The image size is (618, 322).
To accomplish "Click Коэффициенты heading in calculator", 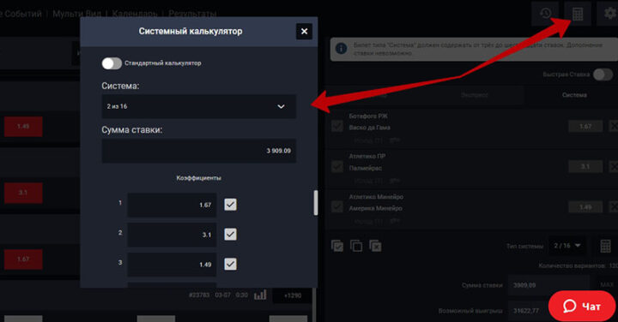I will pos(198,178).
